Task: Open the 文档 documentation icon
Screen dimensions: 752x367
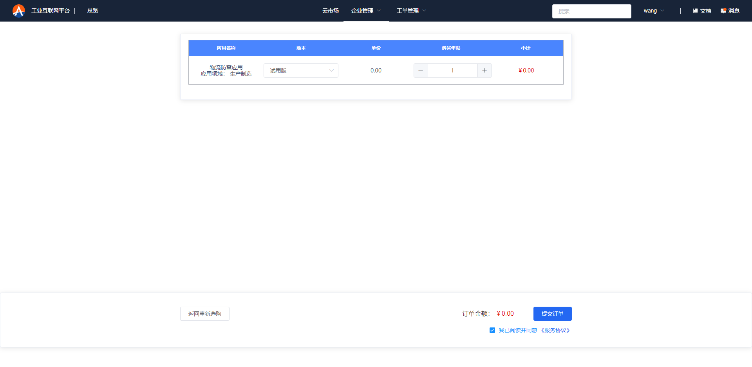Action: pyautogui.click(x=696, y=11)
